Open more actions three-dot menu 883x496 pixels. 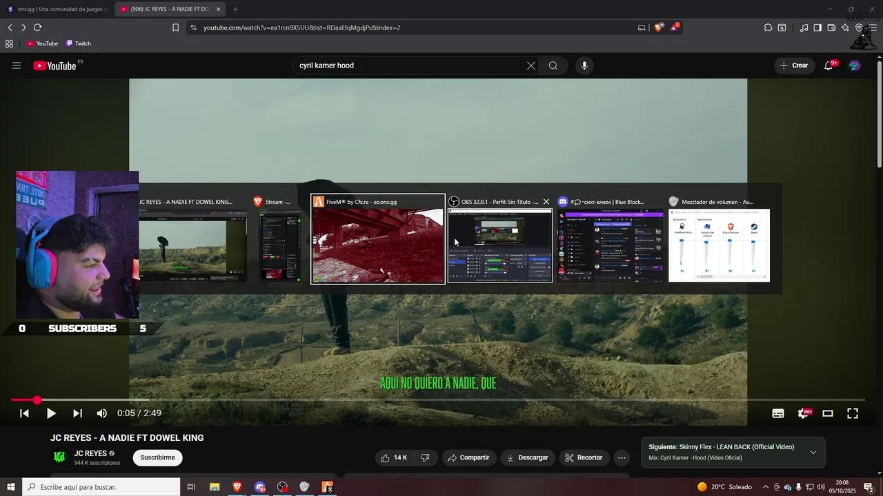622,457
